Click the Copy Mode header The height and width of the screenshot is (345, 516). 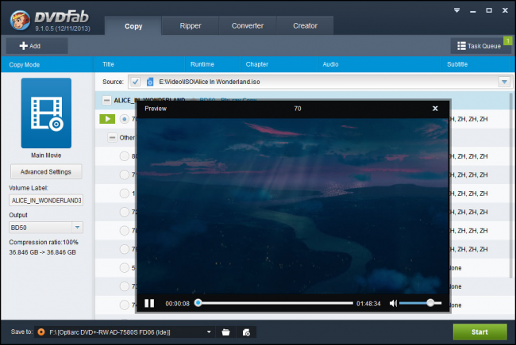25,65
